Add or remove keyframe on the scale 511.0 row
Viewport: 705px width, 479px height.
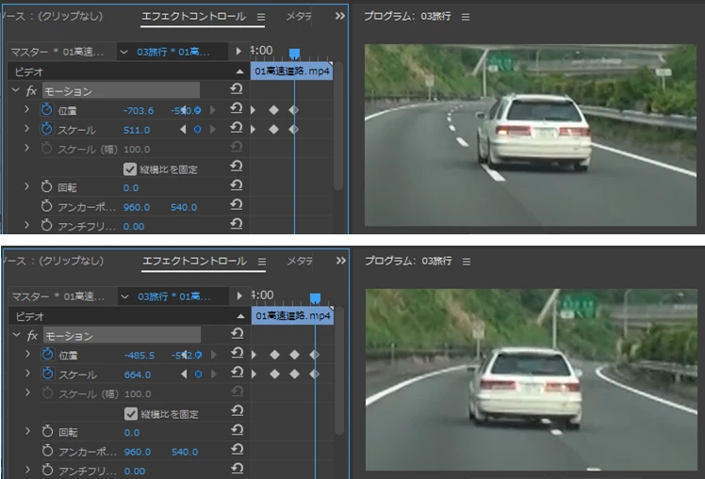[x=197, y=130]
